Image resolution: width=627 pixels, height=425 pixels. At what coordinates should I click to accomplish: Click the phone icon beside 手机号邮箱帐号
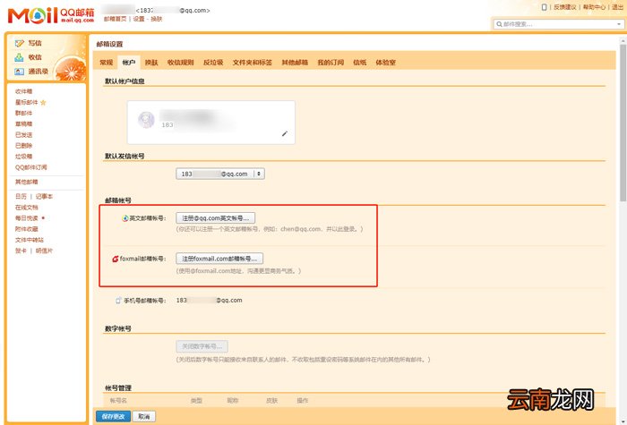tap(118, 301)
